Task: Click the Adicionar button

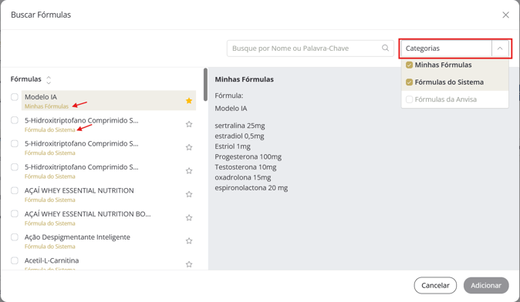Action: 486,286
